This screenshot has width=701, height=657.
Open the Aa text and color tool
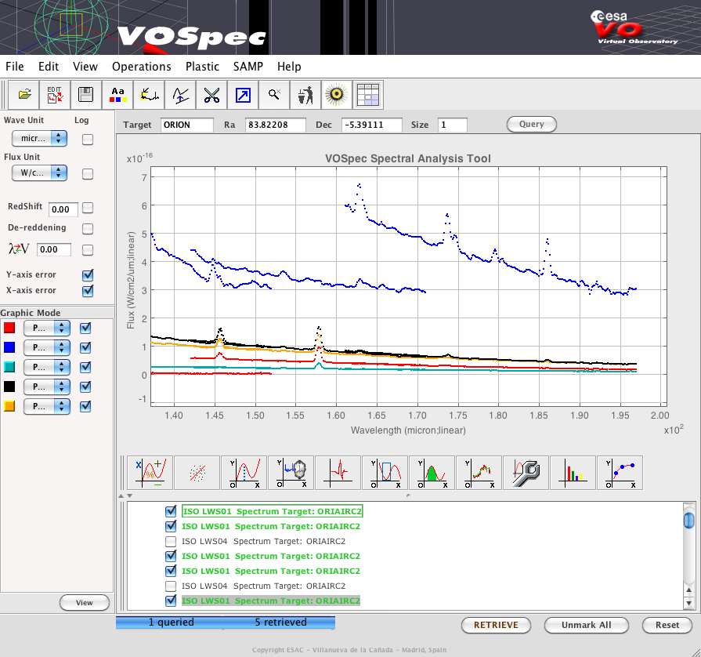click(x=117, y=95)
